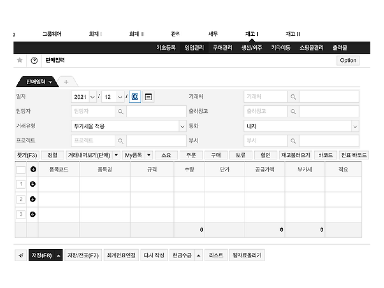Click the 출하창고 search magnifier icon

(293, 112)
